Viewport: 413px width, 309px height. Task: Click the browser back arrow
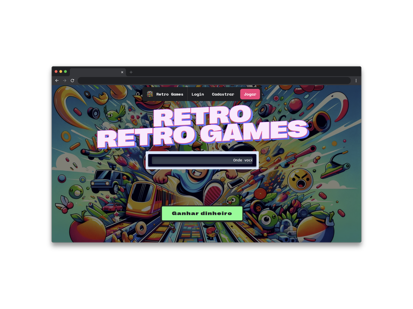tap(57, 81)
